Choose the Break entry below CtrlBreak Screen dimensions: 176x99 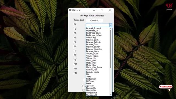click(x=89, y=84)
